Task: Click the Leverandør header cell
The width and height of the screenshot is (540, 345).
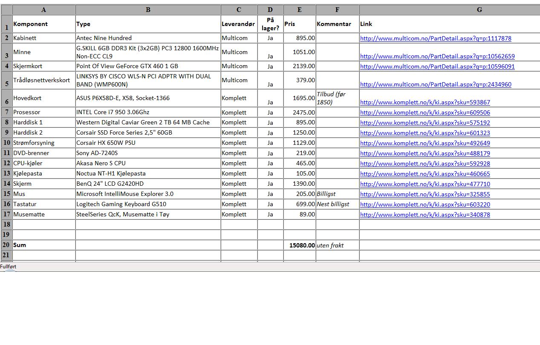Action: click(x=239, y=24)
